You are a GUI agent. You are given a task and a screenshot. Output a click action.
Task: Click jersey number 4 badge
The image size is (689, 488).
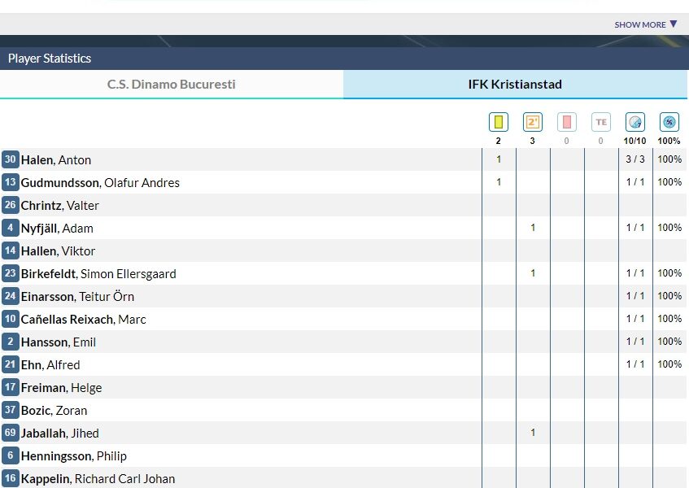(x=10, y=228)
